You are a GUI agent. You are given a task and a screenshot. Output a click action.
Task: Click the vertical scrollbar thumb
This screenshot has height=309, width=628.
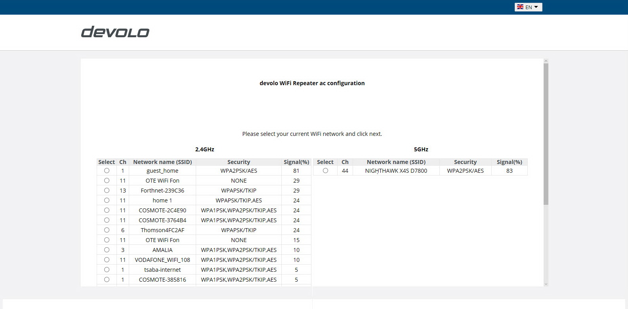pyautogui.click(x=546, y=134)
